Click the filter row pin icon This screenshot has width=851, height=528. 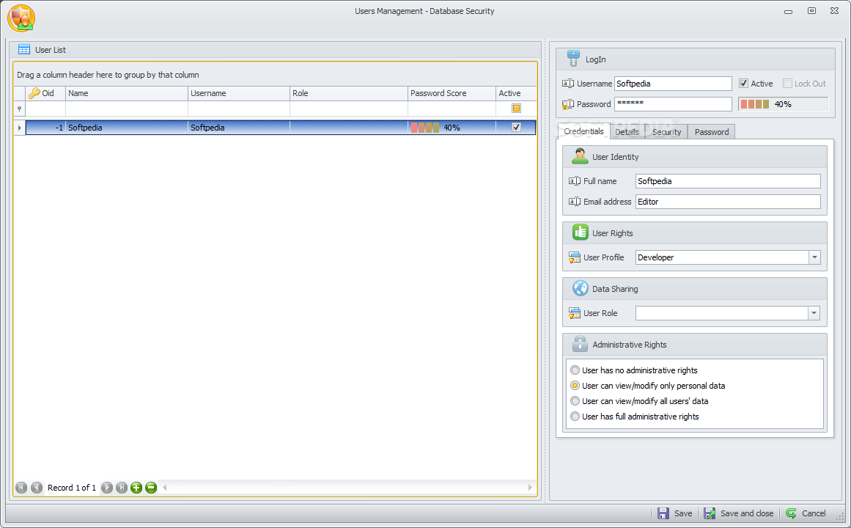[x=20, y=109]
